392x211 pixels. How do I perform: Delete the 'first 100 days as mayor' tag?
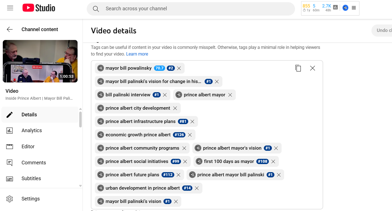point(273,162)
